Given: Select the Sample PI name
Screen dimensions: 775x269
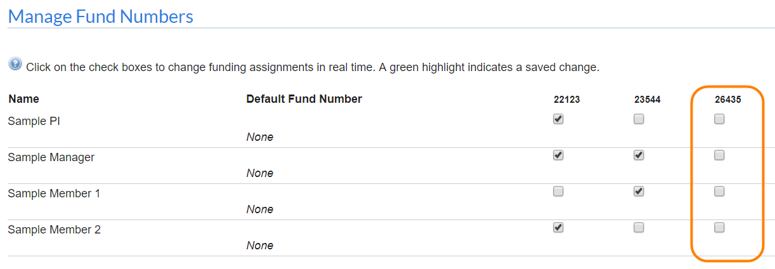Looking at the screenshot, I should (x=34, y=121).
